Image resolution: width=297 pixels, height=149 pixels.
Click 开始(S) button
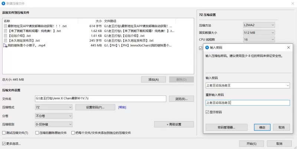(251, 143)
